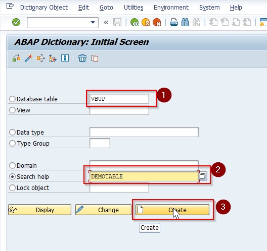Click the Change button
The height and width of the screenshot is (251, 267).
pos(103,210)
